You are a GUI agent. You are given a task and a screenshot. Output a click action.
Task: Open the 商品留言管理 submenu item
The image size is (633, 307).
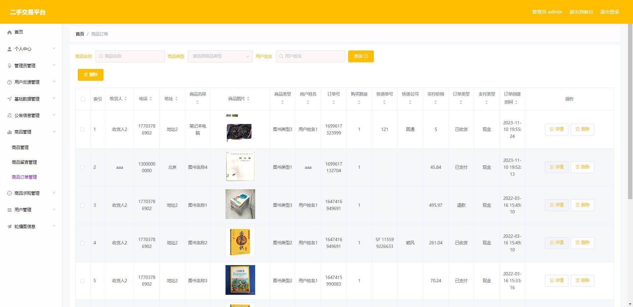pyautogui.click(x=24, y=162)
